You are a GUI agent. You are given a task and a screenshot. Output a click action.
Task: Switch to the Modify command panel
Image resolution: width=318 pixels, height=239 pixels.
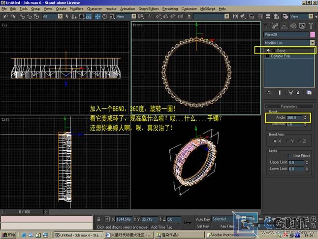point(275,26)
